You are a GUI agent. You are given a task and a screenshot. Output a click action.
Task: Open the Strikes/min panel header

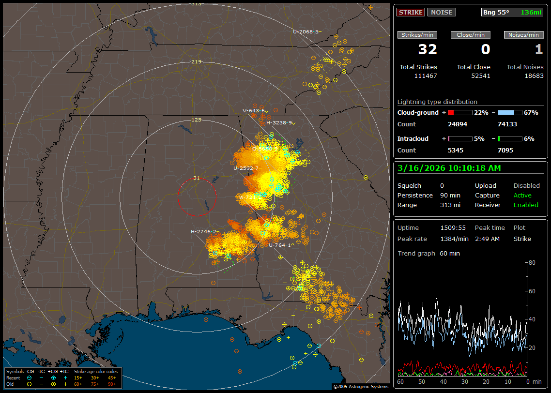pos(417,35)
